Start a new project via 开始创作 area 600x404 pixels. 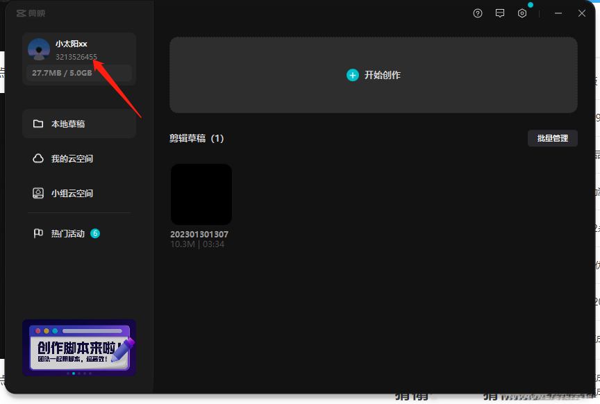point(374,75)
